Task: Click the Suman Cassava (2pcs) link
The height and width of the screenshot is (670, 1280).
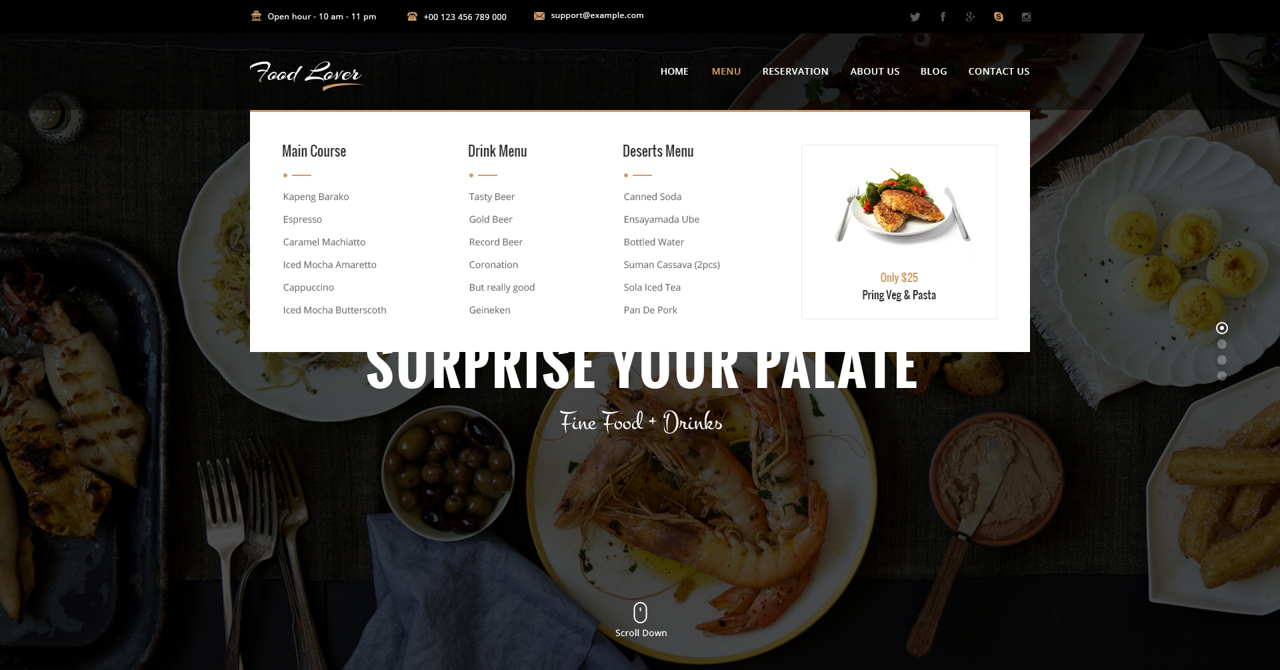Action: coord(671,265)
